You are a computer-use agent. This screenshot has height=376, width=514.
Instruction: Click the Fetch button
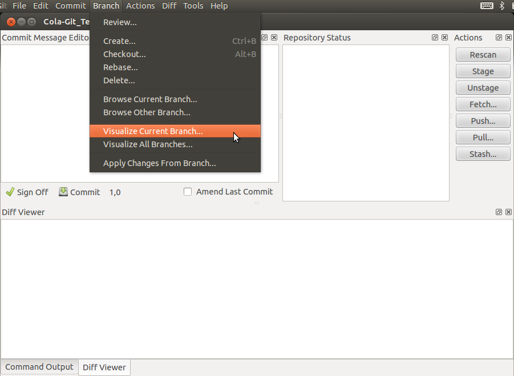tap(483, 104)
